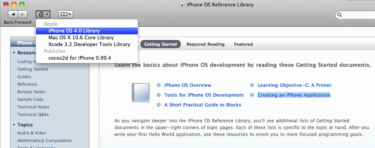Image resolution: width=375 pixels, height=148 pixels.
Task: Go forward with the Forward arrow button
Action: [x=23, y=15]
